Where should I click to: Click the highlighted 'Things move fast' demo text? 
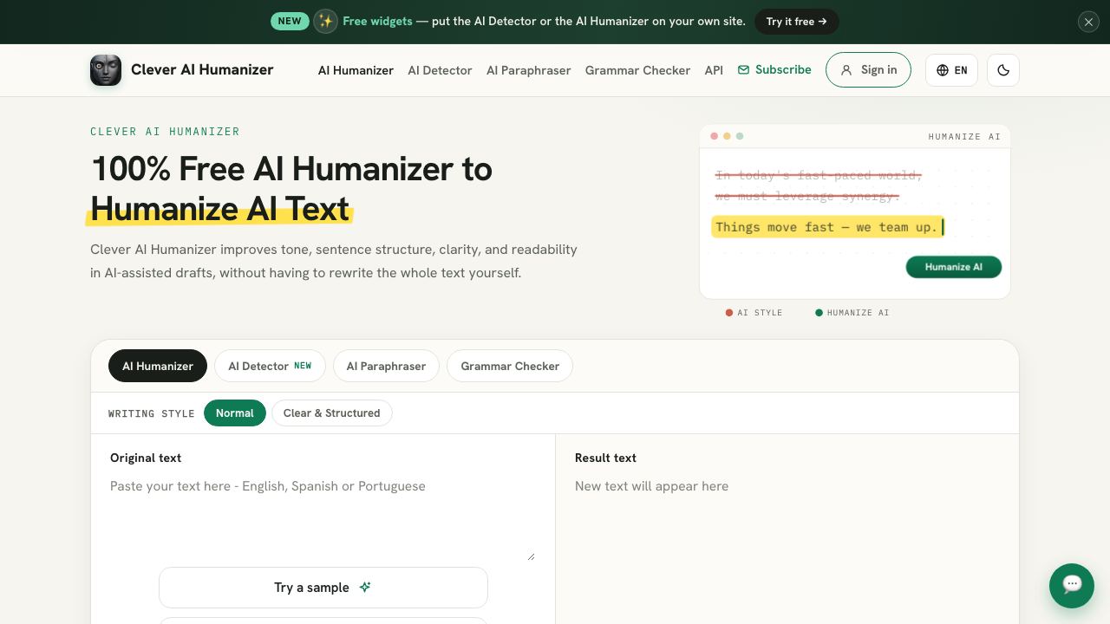827,227
